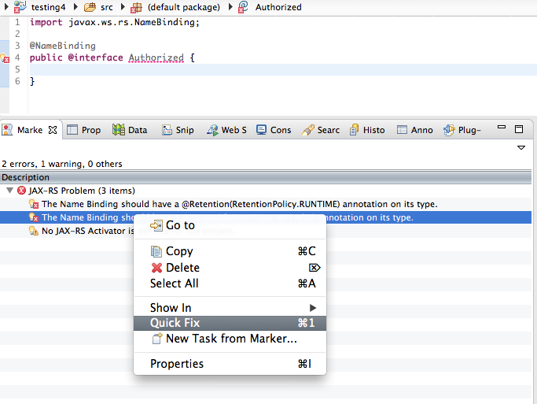Click the testing4 project icon in breadcrumb
This screenshot has height=404, width=537.
pos(20,7)
